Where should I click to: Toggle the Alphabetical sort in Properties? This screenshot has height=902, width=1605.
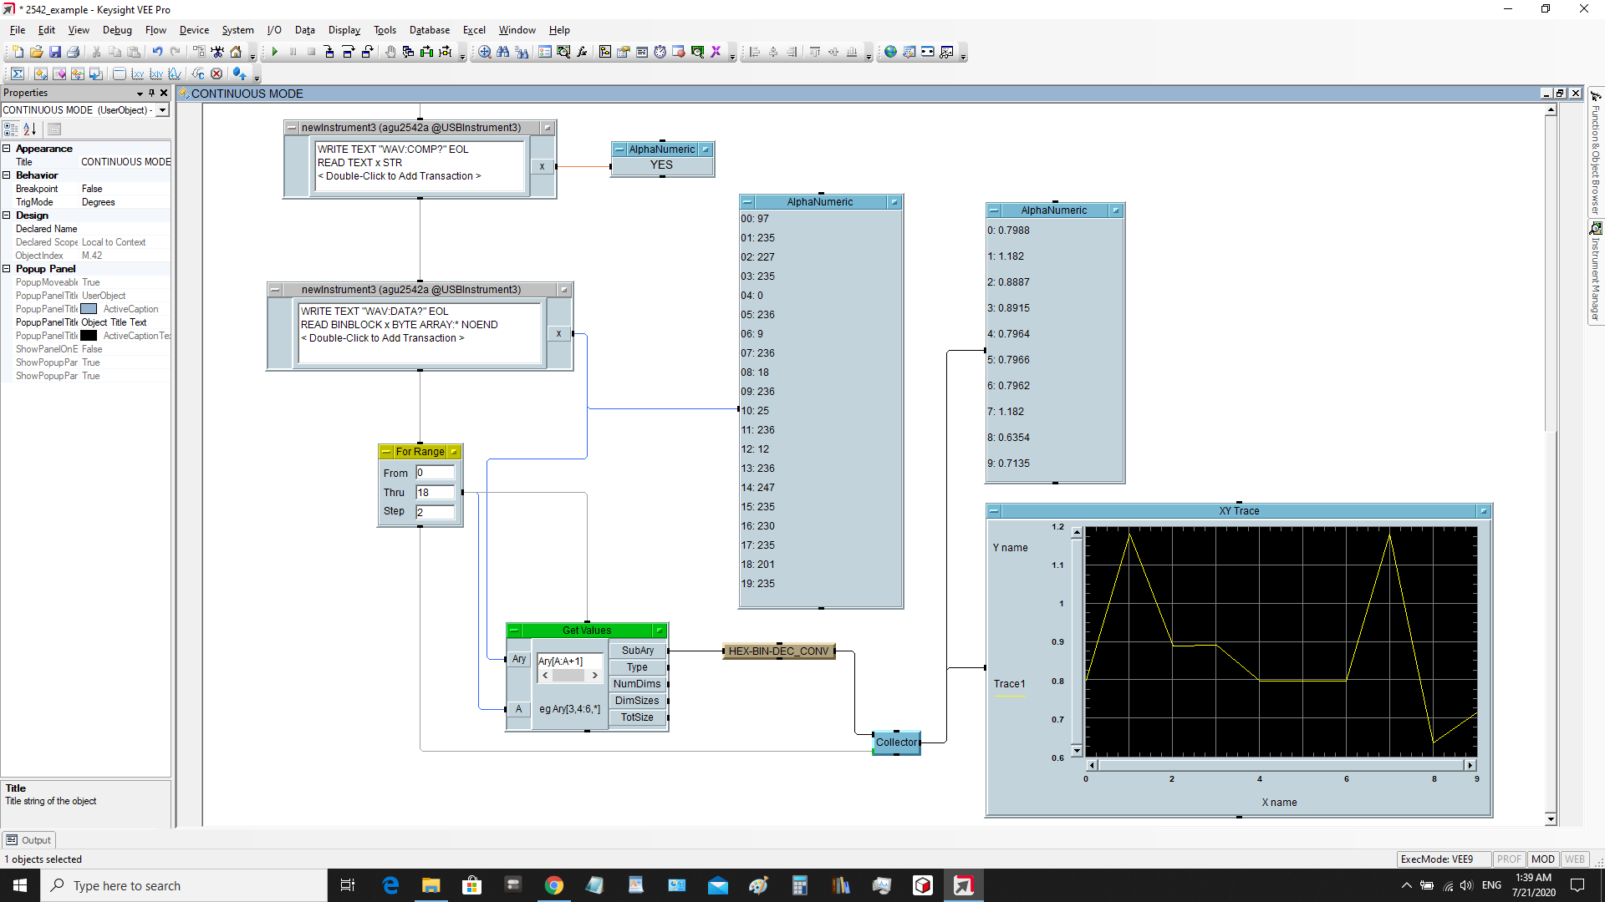30,129
